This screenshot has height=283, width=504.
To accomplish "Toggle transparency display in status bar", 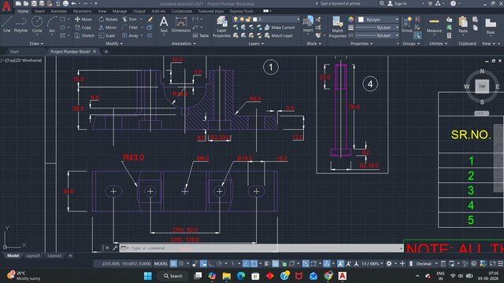I will coord(276,264).
